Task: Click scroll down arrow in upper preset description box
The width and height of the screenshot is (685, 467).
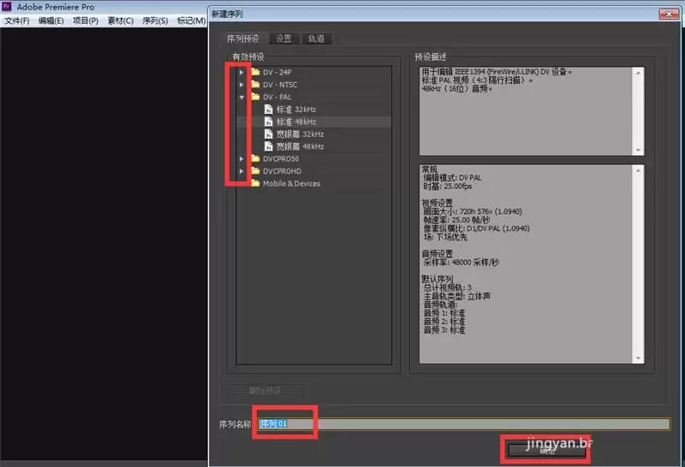Action: point(638,150)
